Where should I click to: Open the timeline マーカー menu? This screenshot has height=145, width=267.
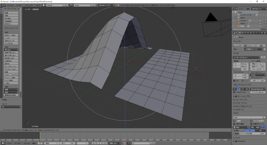click(18, 143)
